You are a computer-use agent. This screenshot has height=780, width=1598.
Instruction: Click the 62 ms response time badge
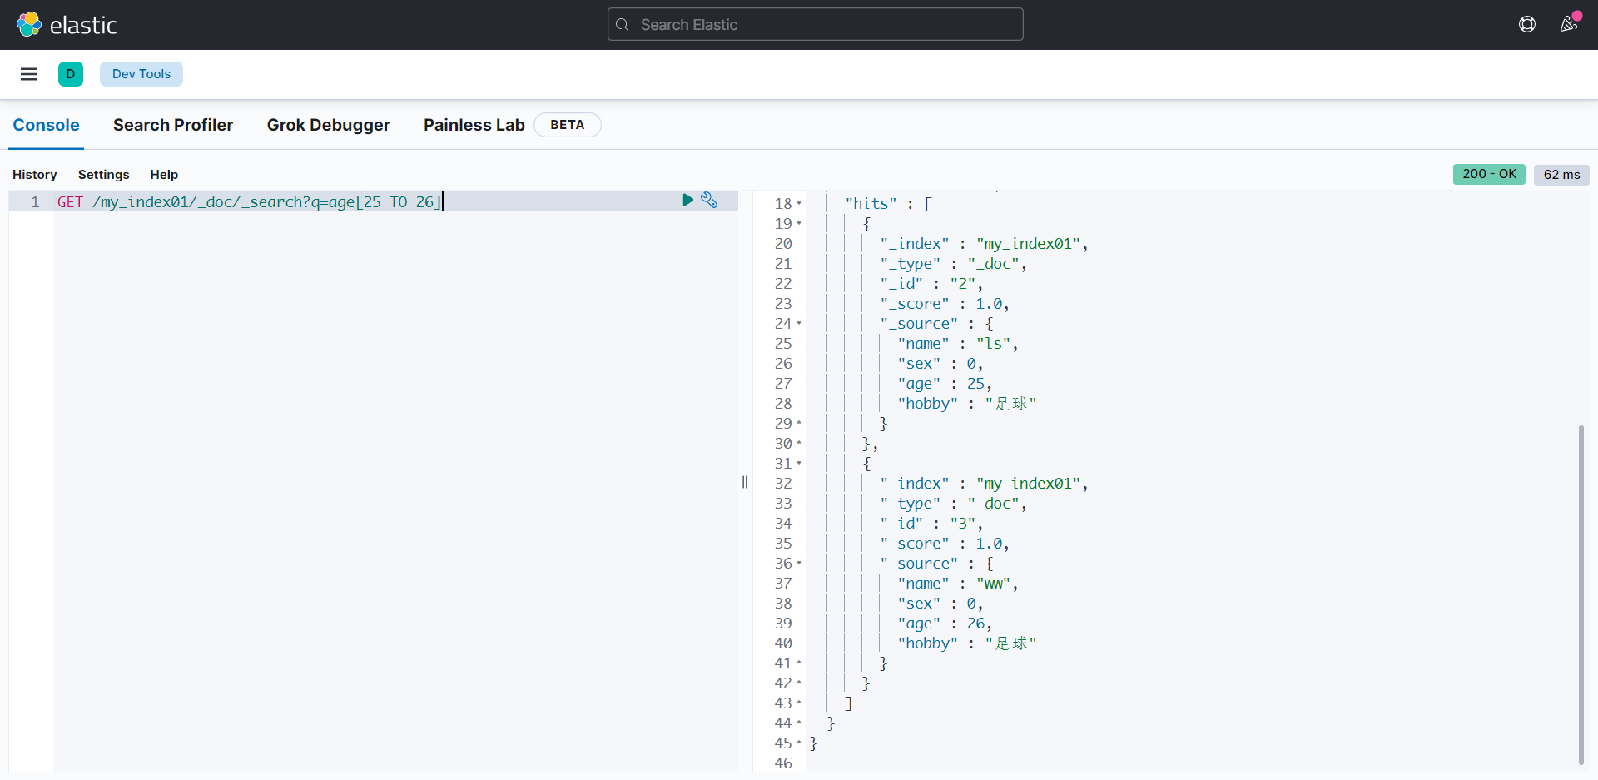1561,175
